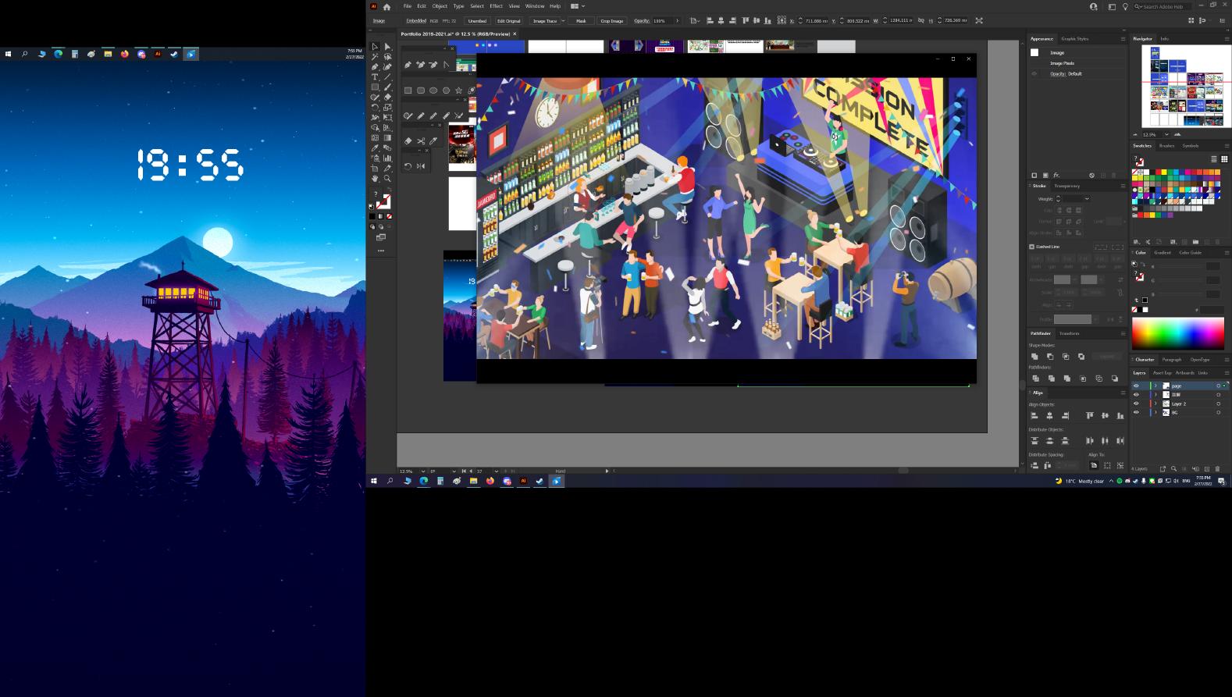Add new effect (fx) in Appearance panel
Image resolution: width=1232 pixels, height=697 pixels.
[x=1056, y=176]
